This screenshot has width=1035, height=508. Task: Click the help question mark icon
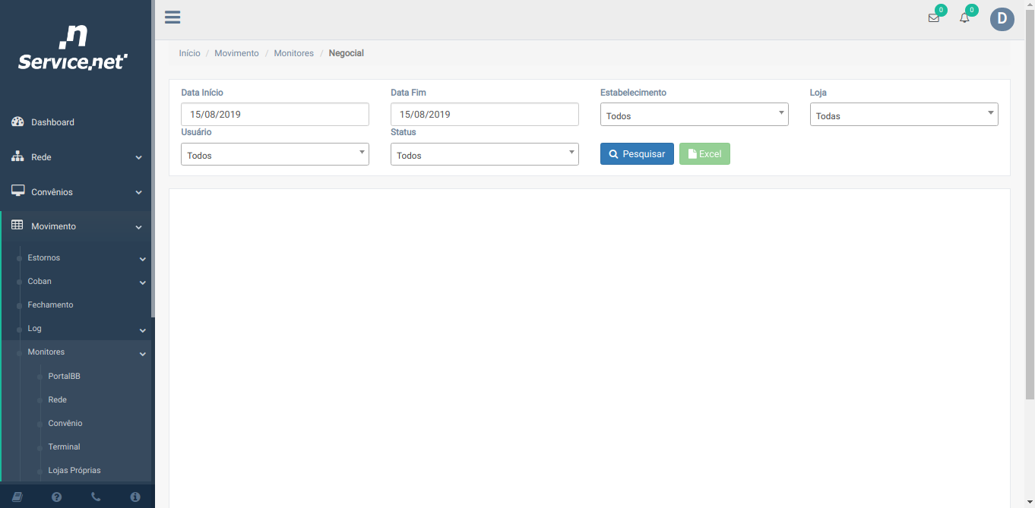pos(57,497)
